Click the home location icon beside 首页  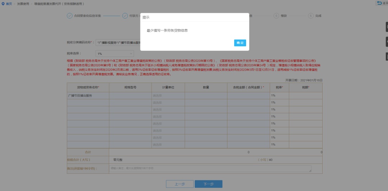pos(3,4)
